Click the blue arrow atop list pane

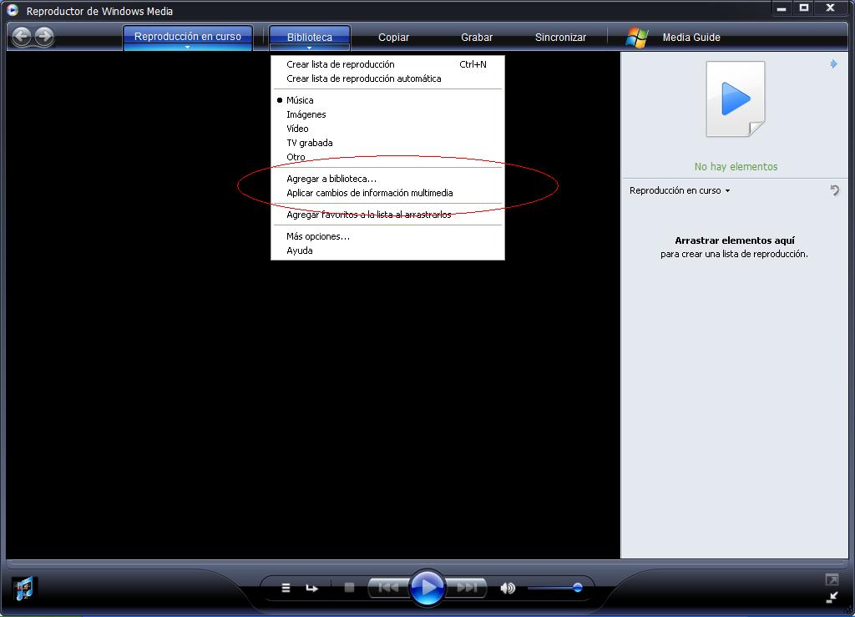pyautogui.click(x=834, y=64)
